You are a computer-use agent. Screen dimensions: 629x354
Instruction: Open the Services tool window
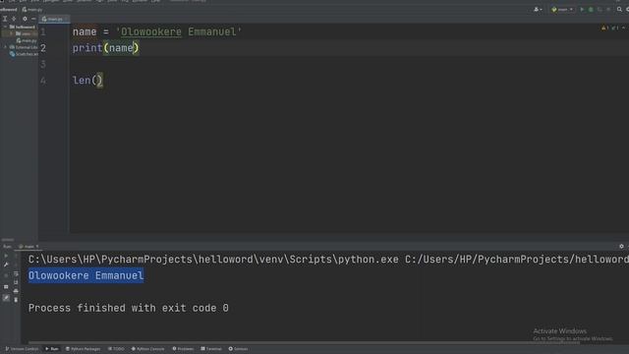[x=238, y=349]
